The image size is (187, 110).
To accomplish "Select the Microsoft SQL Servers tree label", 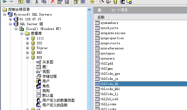I will pos(33,15).
